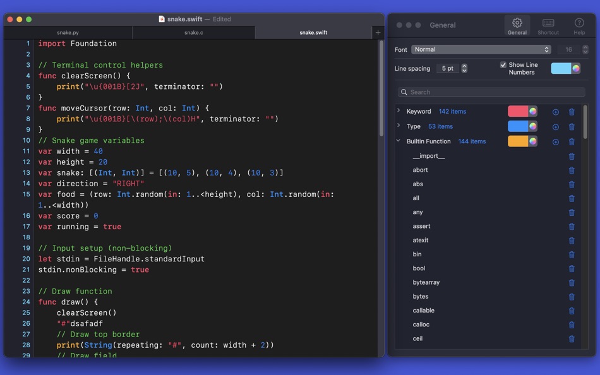Delete the any entry
The height and width of the screenshot is (375, 600).
(x=572, y=212)
